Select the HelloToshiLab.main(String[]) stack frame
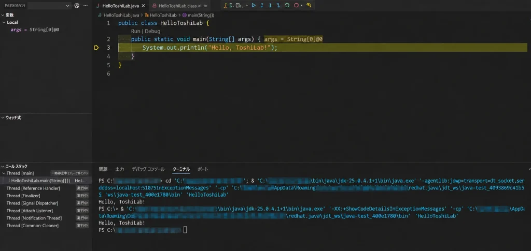Viewport: 531px width, 251px height. tap(46, 181)
